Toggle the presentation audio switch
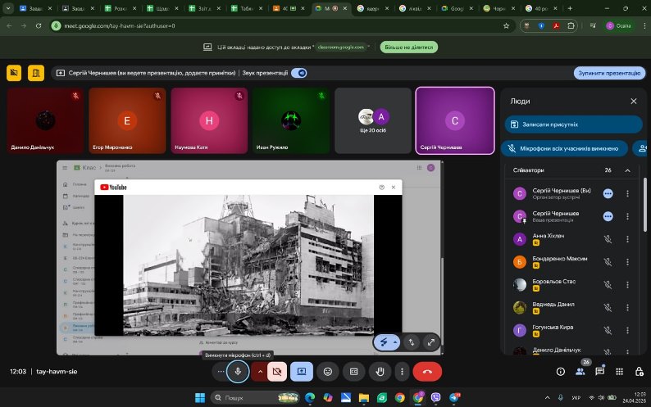Image resolution: width=651 pixels, height=407 pixels. pos(299,73)
